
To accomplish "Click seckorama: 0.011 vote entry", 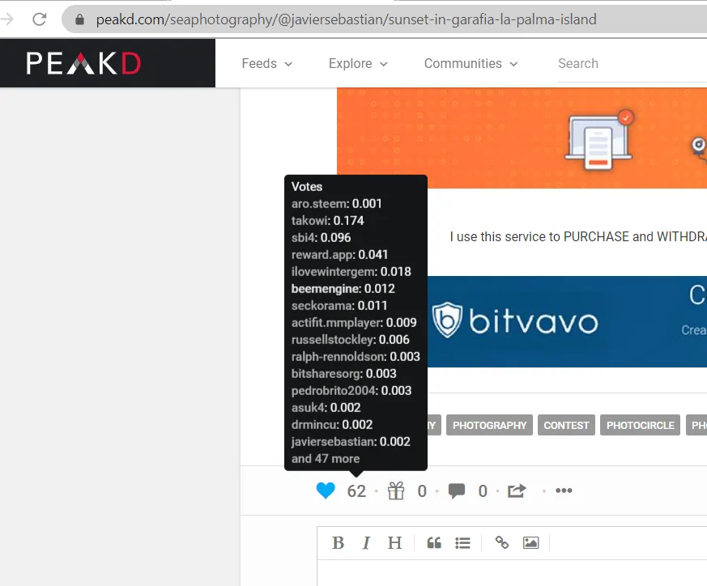I will tap(339, 306).
